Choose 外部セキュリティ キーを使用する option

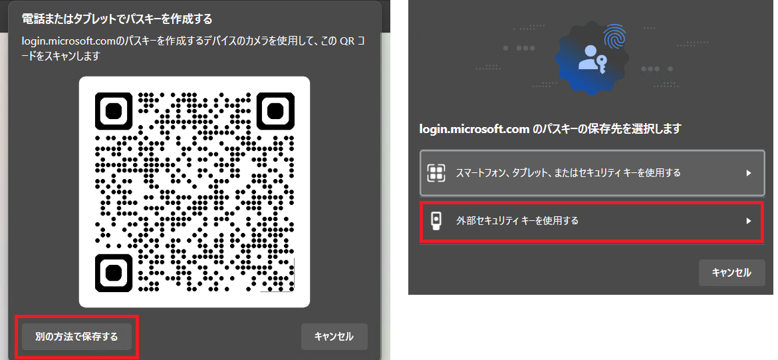coord(592,221)
